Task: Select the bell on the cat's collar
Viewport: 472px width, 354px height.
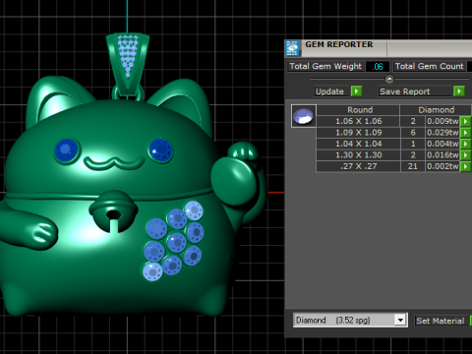Action: point(113,211)
